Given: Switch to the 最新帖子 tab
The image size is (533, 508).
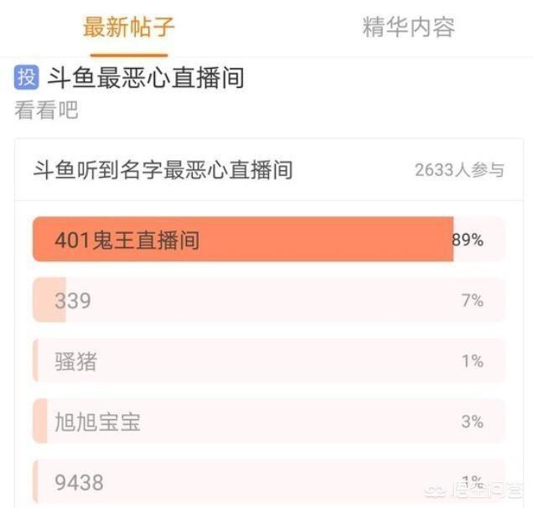Looking at the screenshot, I should pos(129,27).
